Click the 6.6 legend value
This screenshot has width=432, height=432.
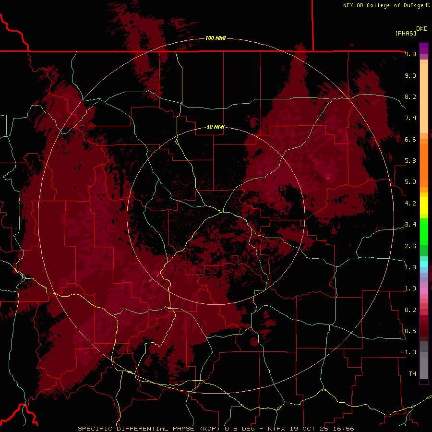click(410, 139)
